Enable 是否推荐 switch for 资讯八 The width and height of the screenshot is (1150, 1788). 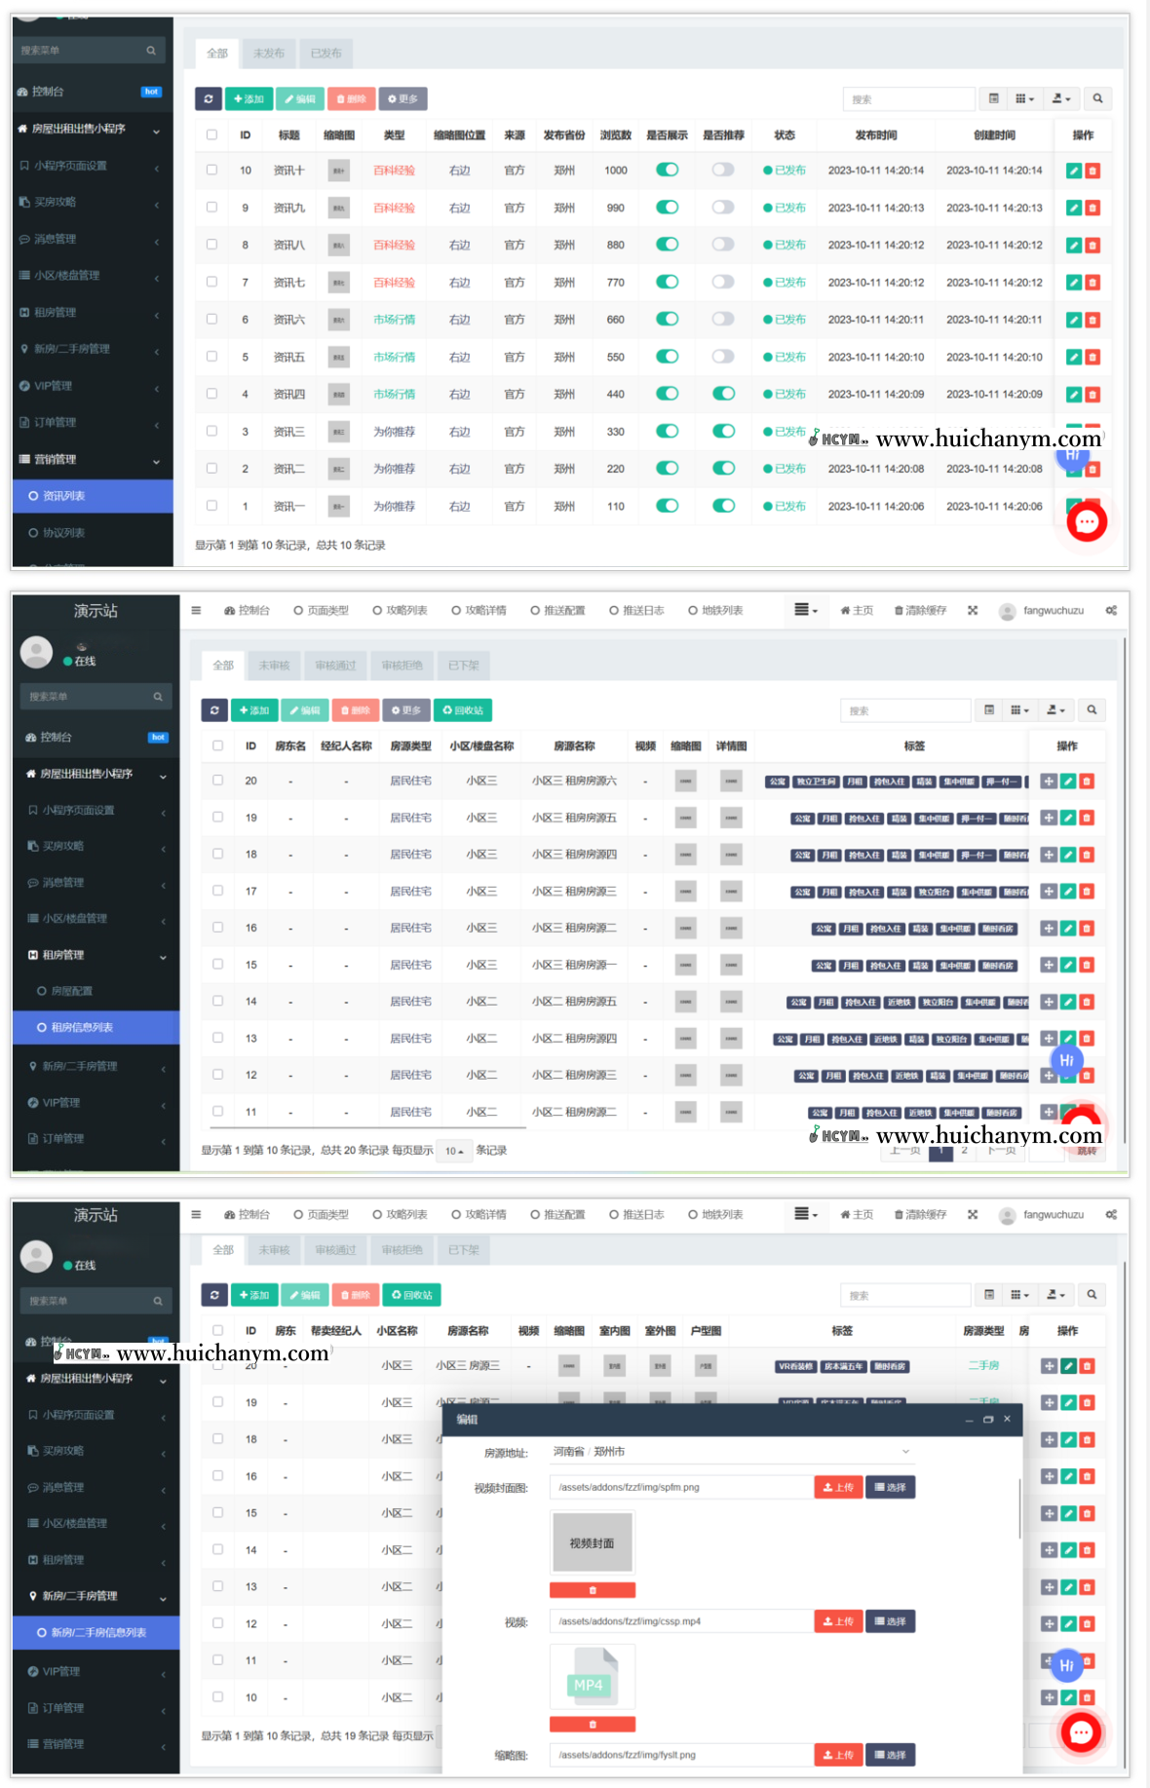pyautogui.click(x=722, y=245)
